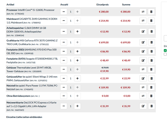The width and height of the screenshot is (167, 120).
Task: Remove the Grafikkarte MSI RTX 3070 item
Action: [151, 42]
